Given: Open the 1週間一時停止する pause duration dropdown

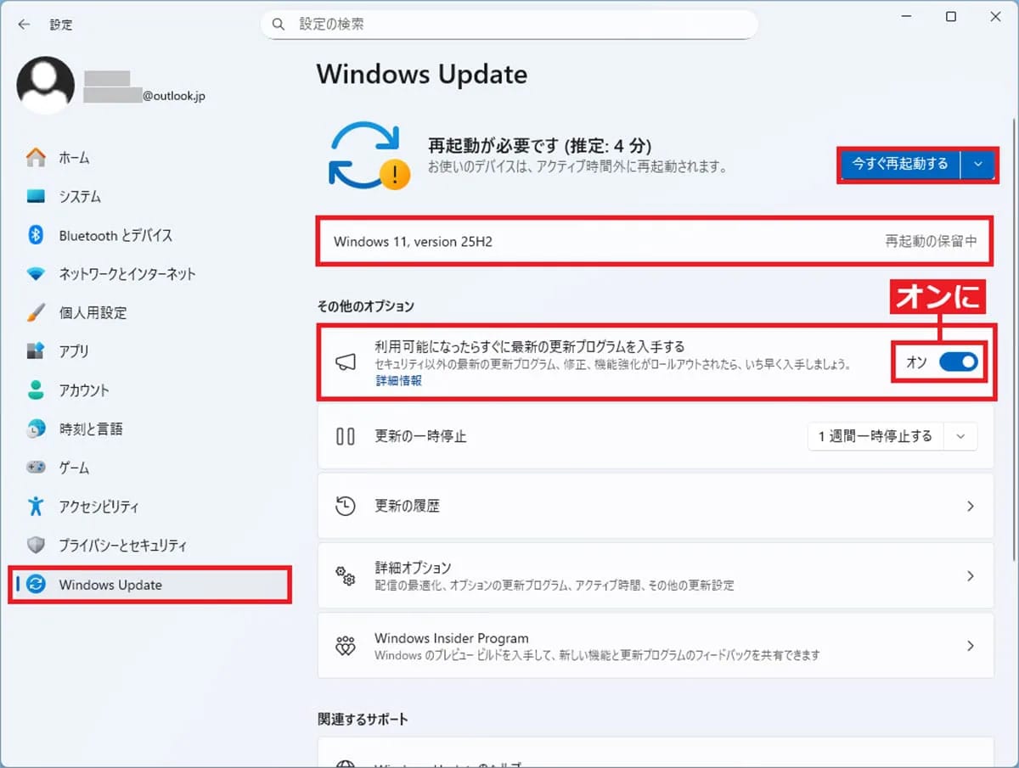Looking at the screenshot, I should [892, 436].
